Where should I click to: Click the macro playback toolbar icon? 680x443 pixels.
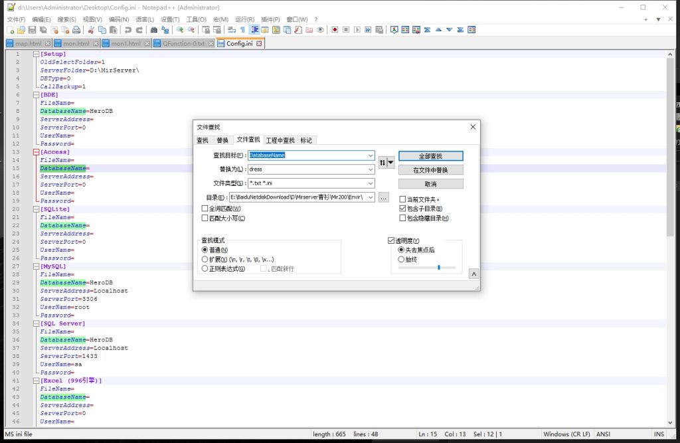[357, 30]
